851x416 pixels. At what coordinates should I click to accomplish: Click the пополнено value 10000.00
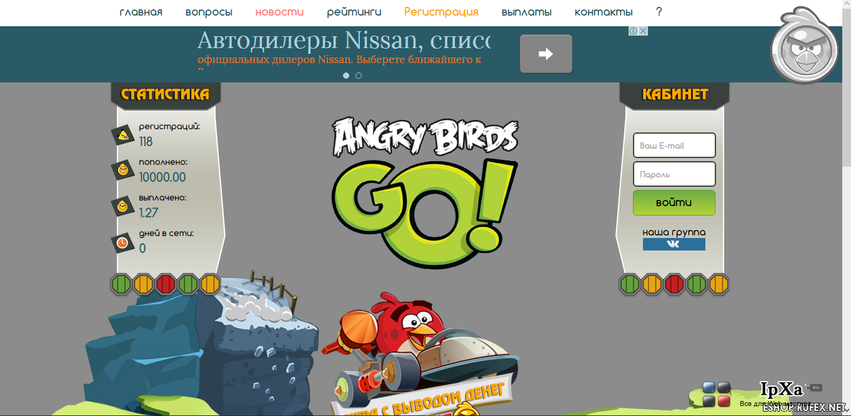[x=162, y=177]
